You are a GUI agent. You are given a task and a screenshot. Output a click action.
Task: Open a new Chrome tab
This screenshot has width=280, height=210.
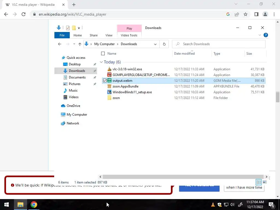pyautogui.click(x=74, y=5)
